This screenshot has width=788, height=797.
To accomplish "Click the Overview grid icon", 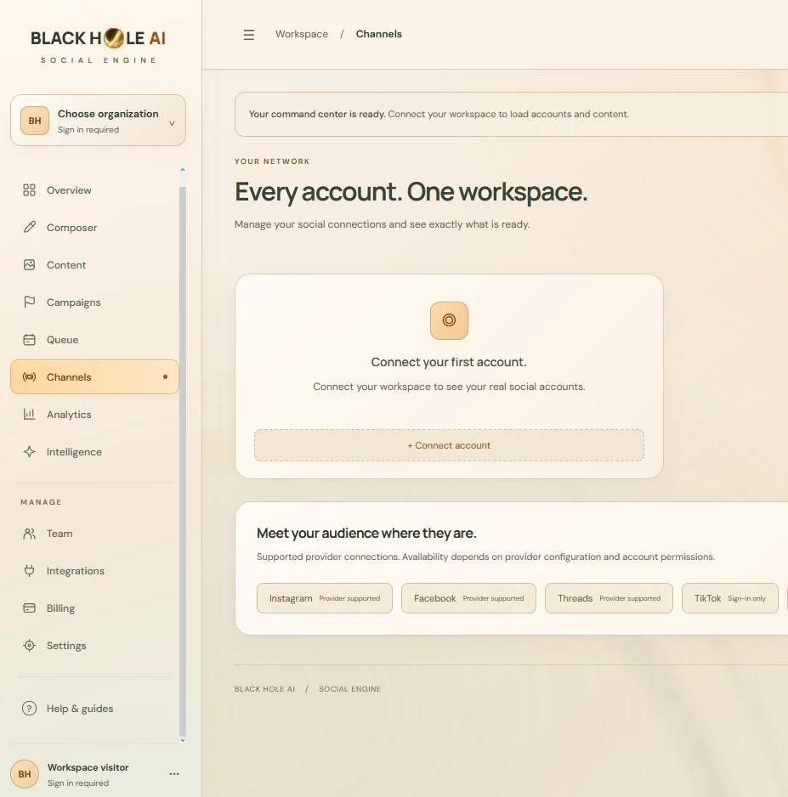I will [x=29, y=190].
